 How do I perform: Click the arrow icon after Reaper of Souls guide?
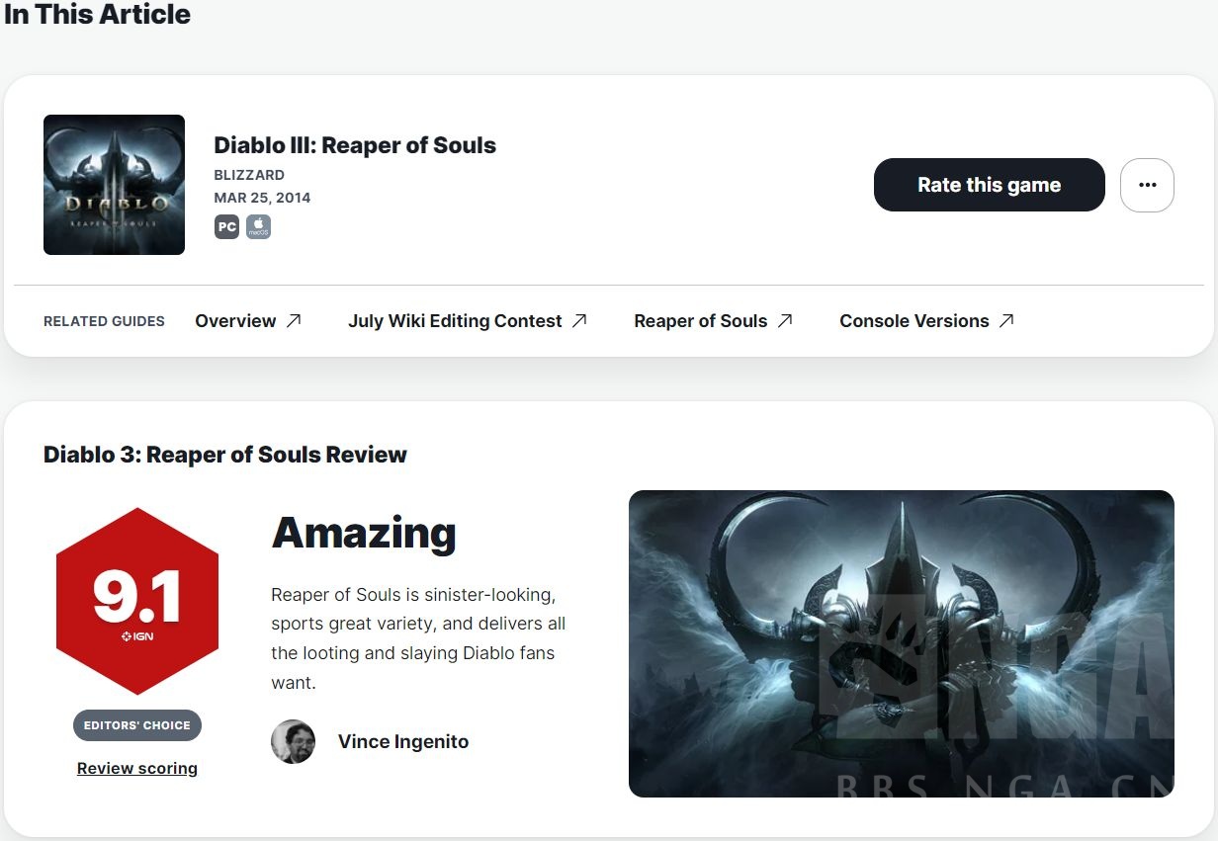point(785,320)
